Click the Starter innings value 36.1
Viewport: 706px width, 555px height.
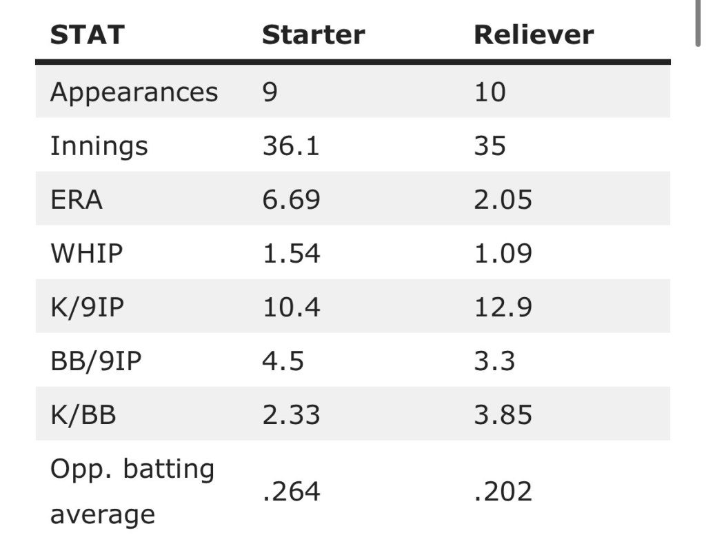291,145
